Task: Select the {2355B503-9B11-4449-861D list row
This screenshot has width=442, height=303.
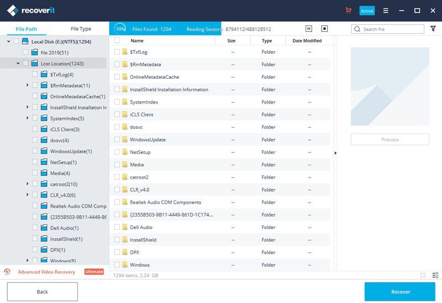Action: pos(219,215)
